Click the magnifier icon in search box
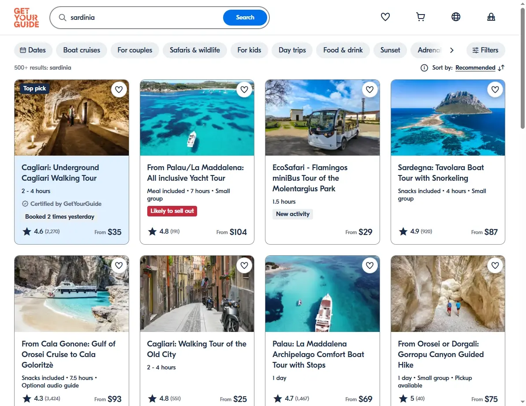Screen dimensions: 526x406 (x=63, y=18)
